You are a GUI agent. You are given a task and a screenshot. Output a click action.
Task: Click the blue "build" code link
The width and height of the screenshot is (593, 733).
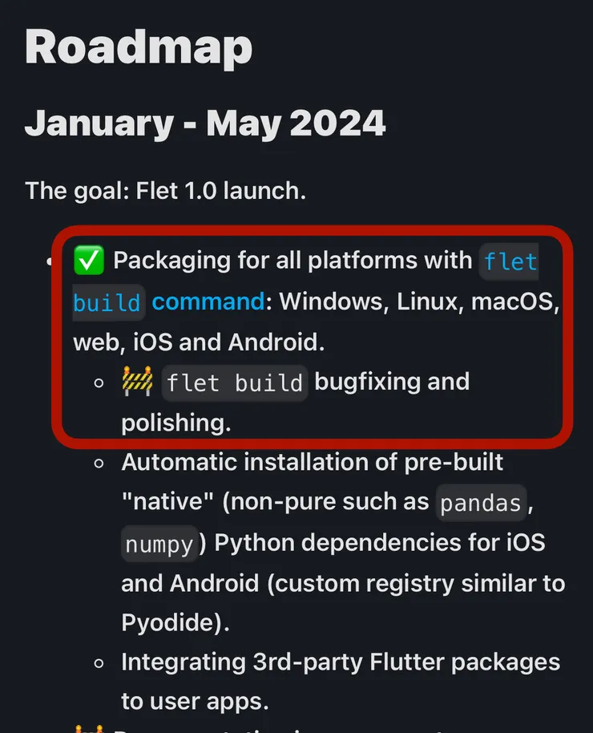pos(107,303)
